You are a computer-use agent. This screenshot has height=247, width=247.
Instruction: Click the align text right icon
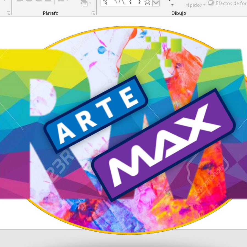[39, 1]
